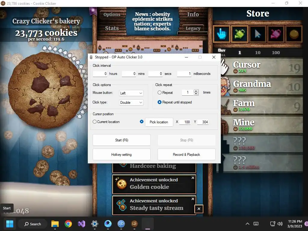Show hidden system tray icons
The height and width of the screenshot is (231, 308).
[248, 224]
